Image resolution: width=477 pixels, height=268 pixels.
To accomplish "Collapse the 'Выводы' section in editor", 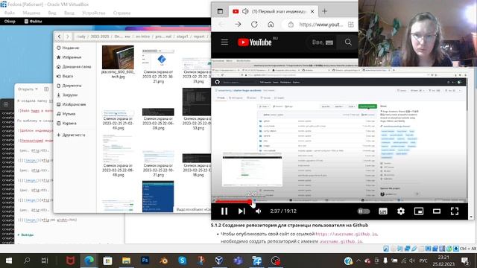I will pos(19,235).
